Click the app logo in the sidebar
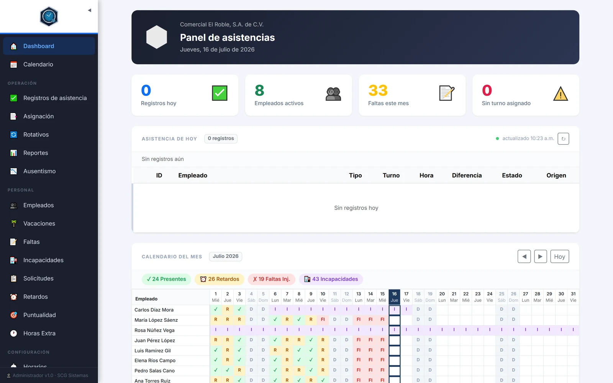Screen dimensions: 613x383 click(49, 16)
